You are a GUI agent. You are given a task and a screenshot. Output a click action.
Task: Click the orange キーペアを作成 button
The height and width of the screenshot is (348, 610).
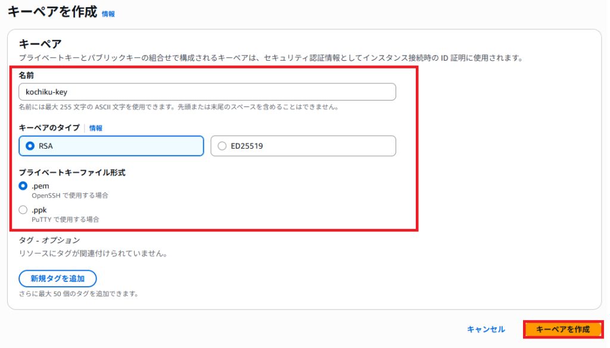[563, 330]
